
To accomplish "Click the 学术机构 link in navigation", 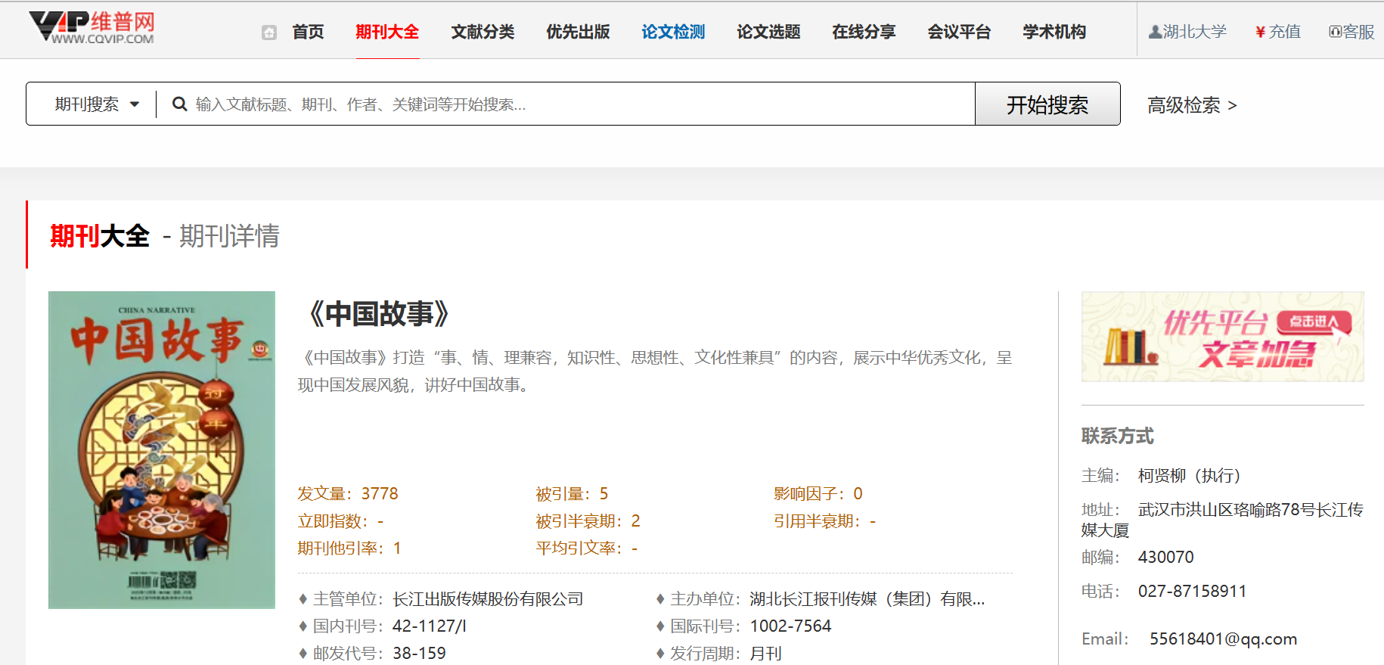I will pyautogui.click(x=1054, y=32).
